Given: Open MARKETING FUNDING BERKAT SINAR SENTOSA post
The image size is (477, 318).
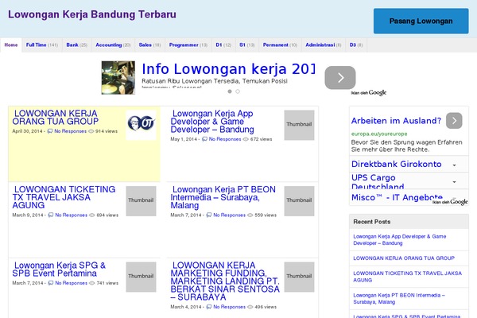Looking at the screenshot, I should (x=225, y=281).
